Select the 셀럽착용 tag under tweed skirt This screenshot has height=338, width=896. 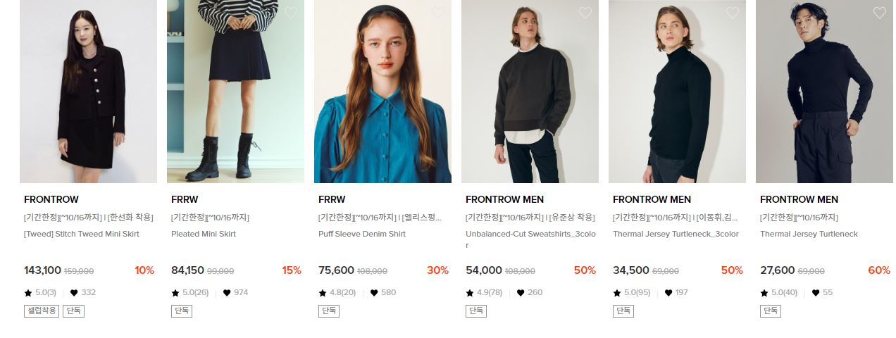tap(42, 311)
